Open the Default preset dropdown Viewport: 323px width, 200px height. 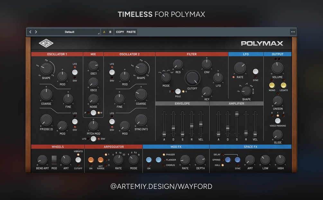coord(70,32)
